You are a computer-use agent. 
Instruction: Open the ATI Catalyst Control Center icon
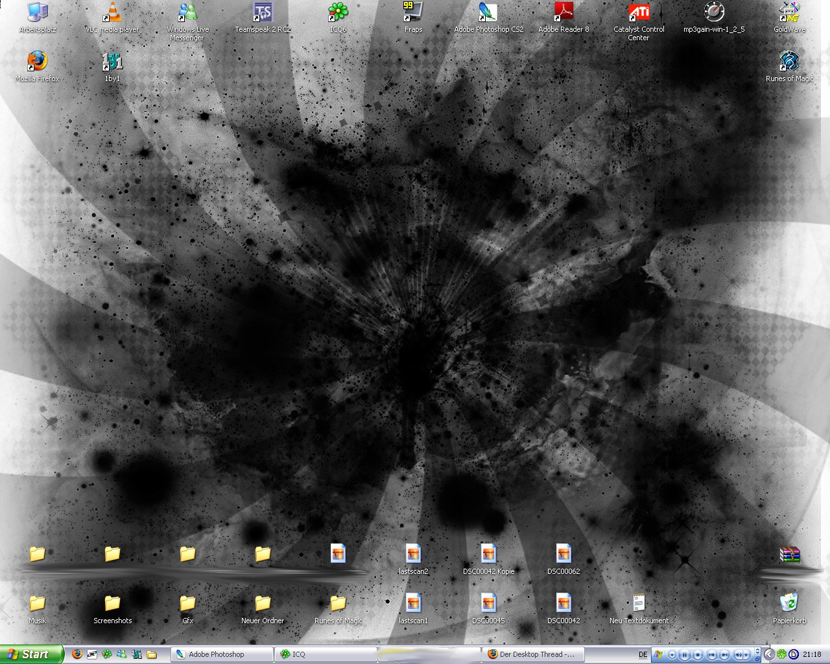point(639,12)
